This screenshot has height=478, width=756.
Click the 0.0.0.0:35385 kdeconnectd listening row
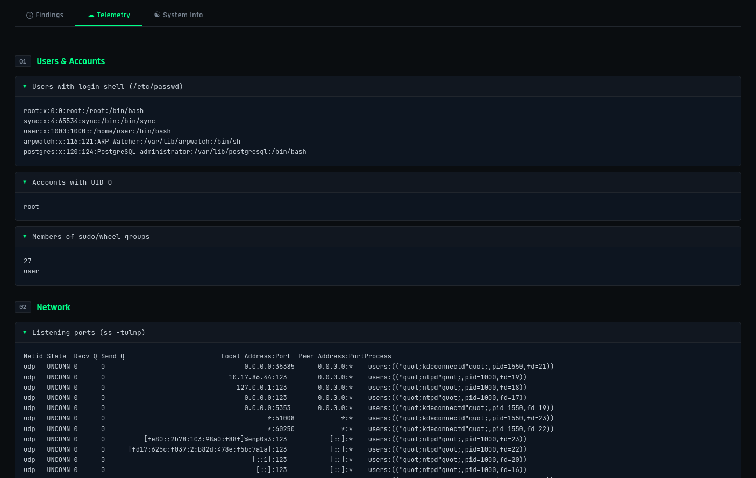pyautogui.click(x=288, y=367)
